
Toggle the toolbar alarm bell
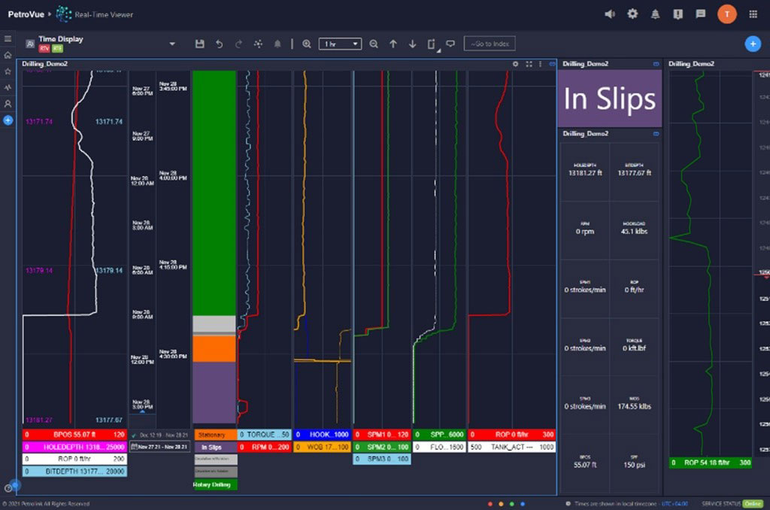pyautogui.click(x=277, y=44)
